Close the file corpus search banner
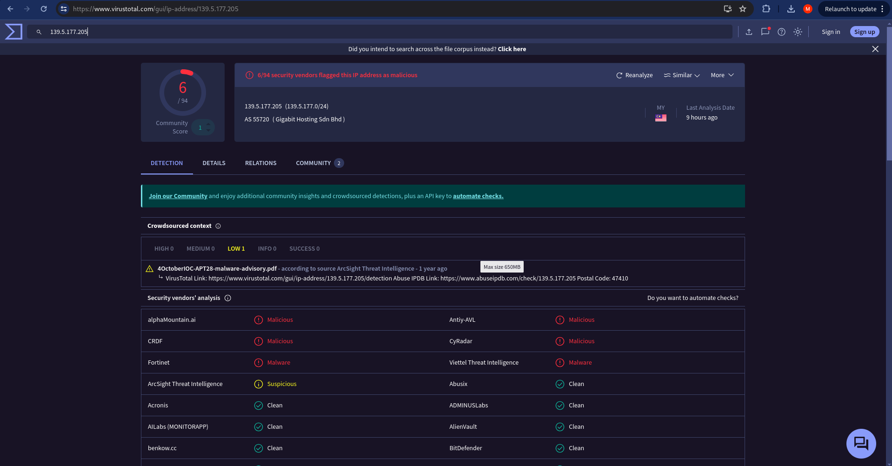The height and width of the screenshot is (466, 892). pos(875,49)
